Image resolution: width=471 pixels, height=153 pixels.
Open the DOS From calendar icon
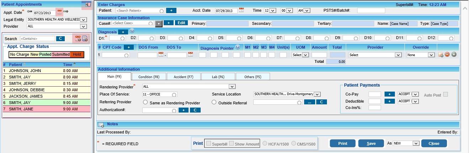pyautogui.click(x=161, y=55)
